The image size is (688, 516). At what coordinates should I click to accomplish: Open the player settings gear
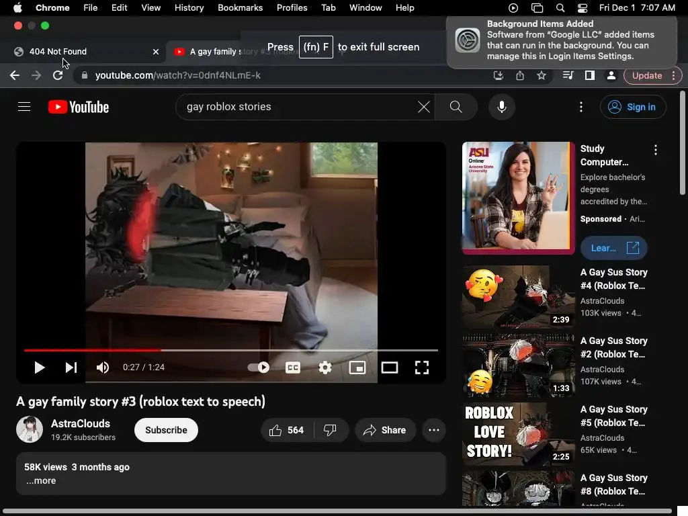[325, 368]
